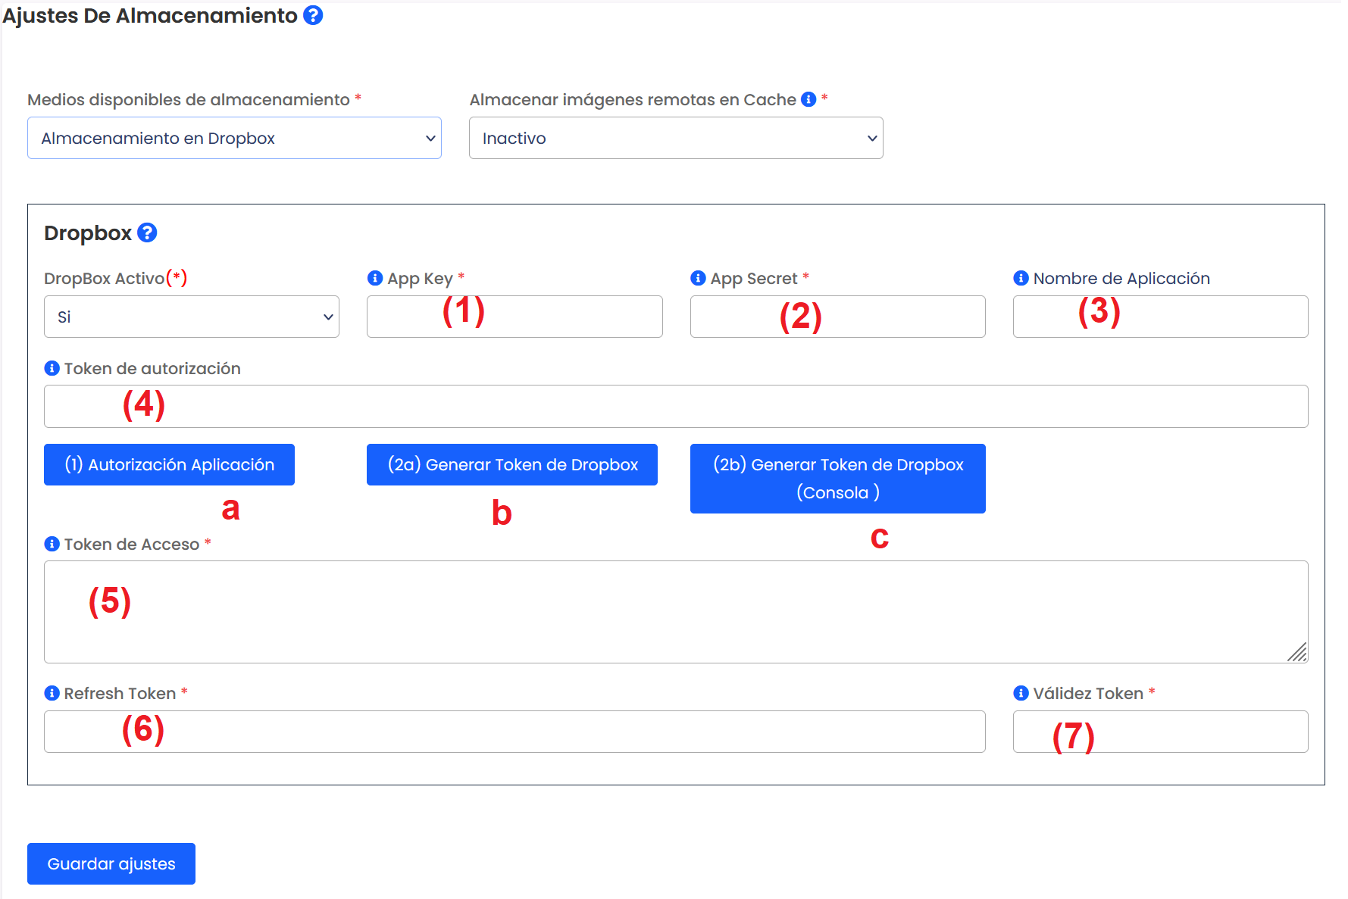Screen dimensions: 1348x899
Task: Open the remote images cache dropdown
Action: click(x=675, y=138)
